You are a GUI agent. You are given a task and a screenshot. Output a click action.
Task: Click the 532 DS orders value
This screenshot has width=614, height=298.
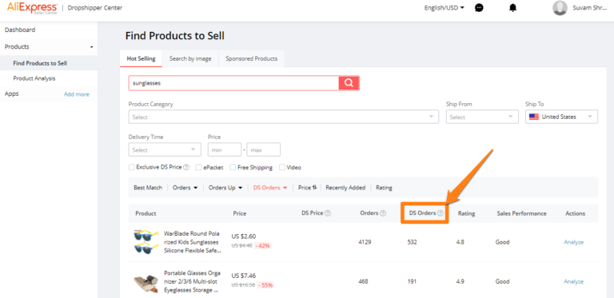coord(413,242)
